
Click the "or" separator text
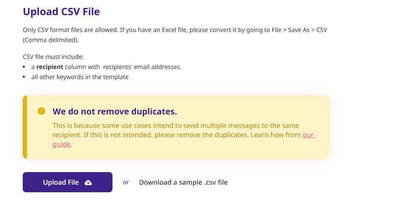pos(126,182)
